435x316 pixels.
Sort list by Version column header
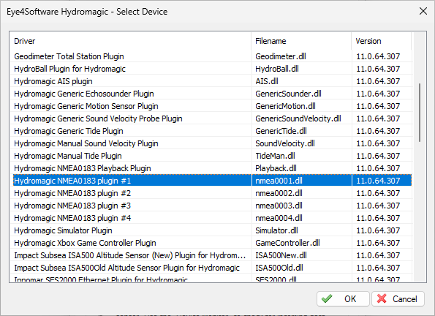click(x=381, y=41)
